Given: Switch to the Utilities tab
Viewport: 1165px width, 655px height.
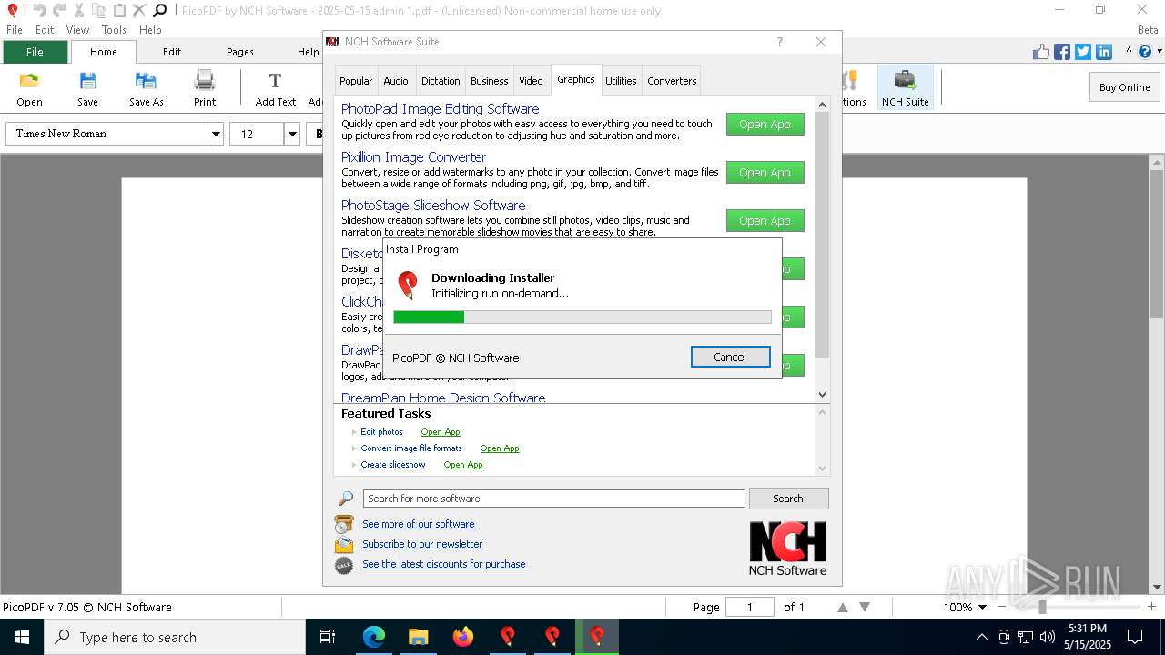Looking at the screenshot, I should click(x=621, y=81).
